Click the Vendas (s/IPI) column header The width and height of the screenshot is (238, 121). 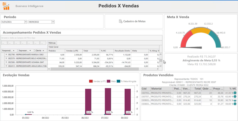coord(73,51)
